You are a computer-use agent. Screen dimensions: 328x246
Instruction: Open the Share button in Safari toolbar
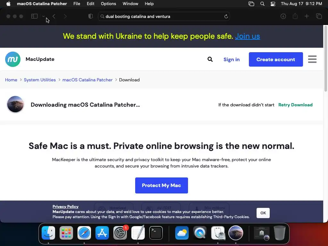(x=295, y=16)
